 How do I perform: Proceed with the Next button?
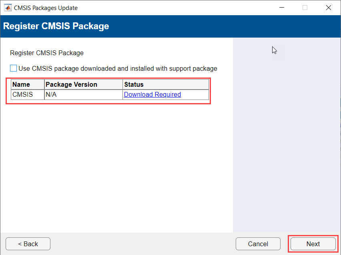(x=313, y=244)
